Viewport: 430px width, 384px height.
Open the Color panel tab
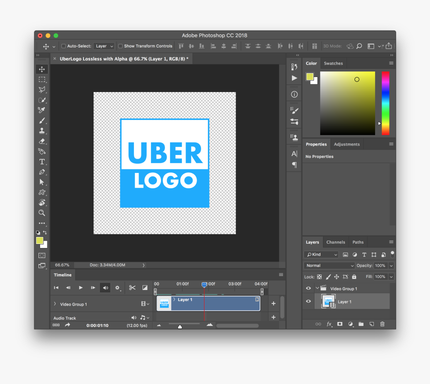pyautogui.click(x=311, y=63)
